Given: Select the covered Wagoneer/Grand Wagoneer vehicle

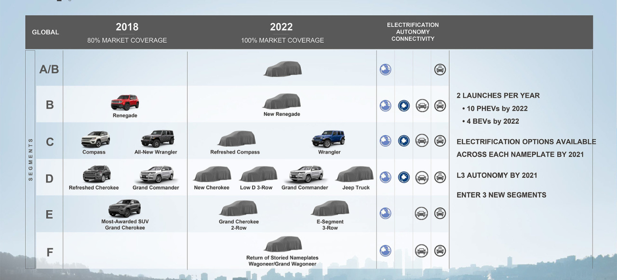Looking at the screenshot, I should (x=283, y=244).
